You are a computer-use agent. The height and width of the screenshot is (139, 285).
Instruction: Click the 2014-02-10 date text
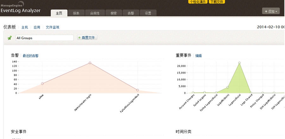tap(269, 27)
